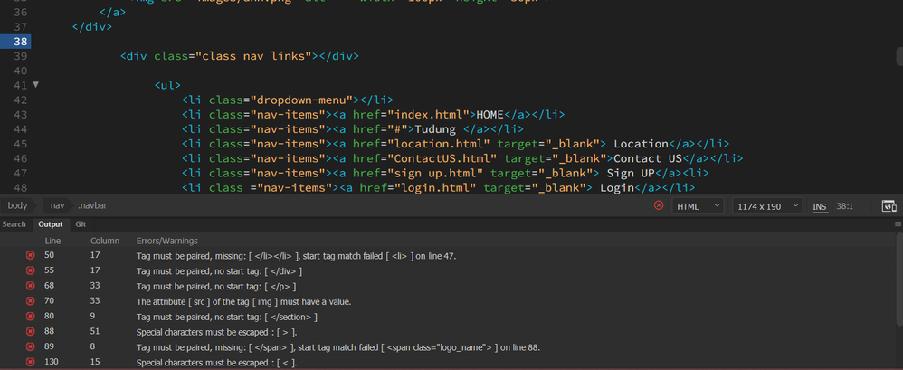The width and height of the screenshot is (903, 370).
Task: Open the Git panel tab
Action: (x=81, y=224)
